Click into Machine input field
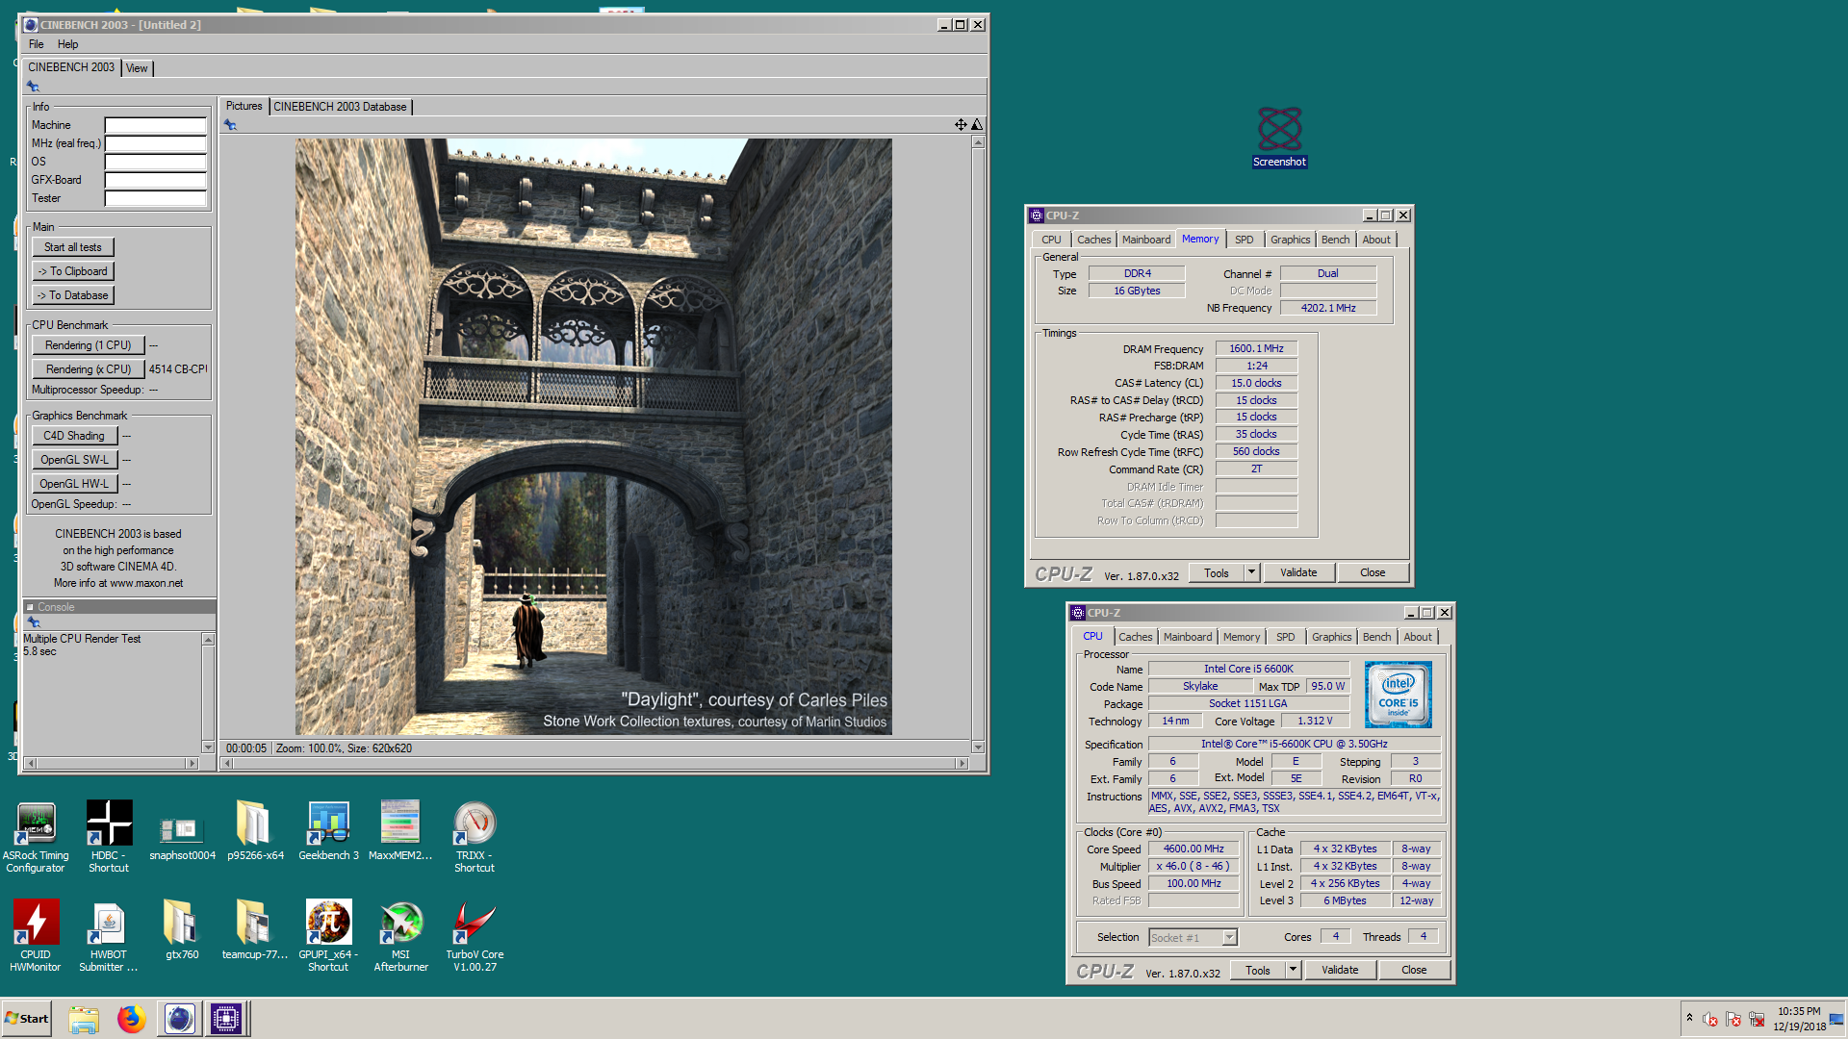This screenshot has width=1848, height=1039. click(x=156, y=125)
